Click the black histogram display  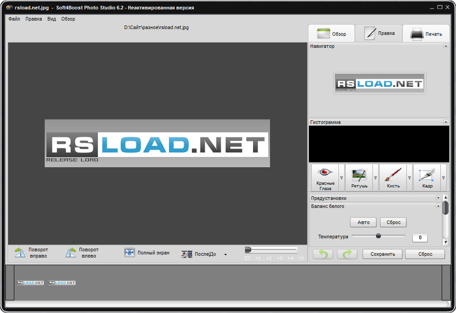379,144
